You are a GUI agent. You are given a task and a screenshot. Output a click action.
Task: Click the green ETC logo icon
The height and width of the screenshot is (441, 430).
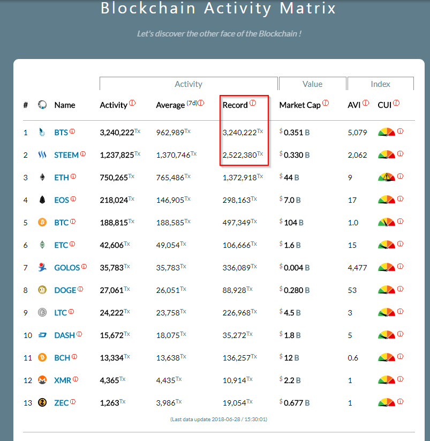[42, 245]
